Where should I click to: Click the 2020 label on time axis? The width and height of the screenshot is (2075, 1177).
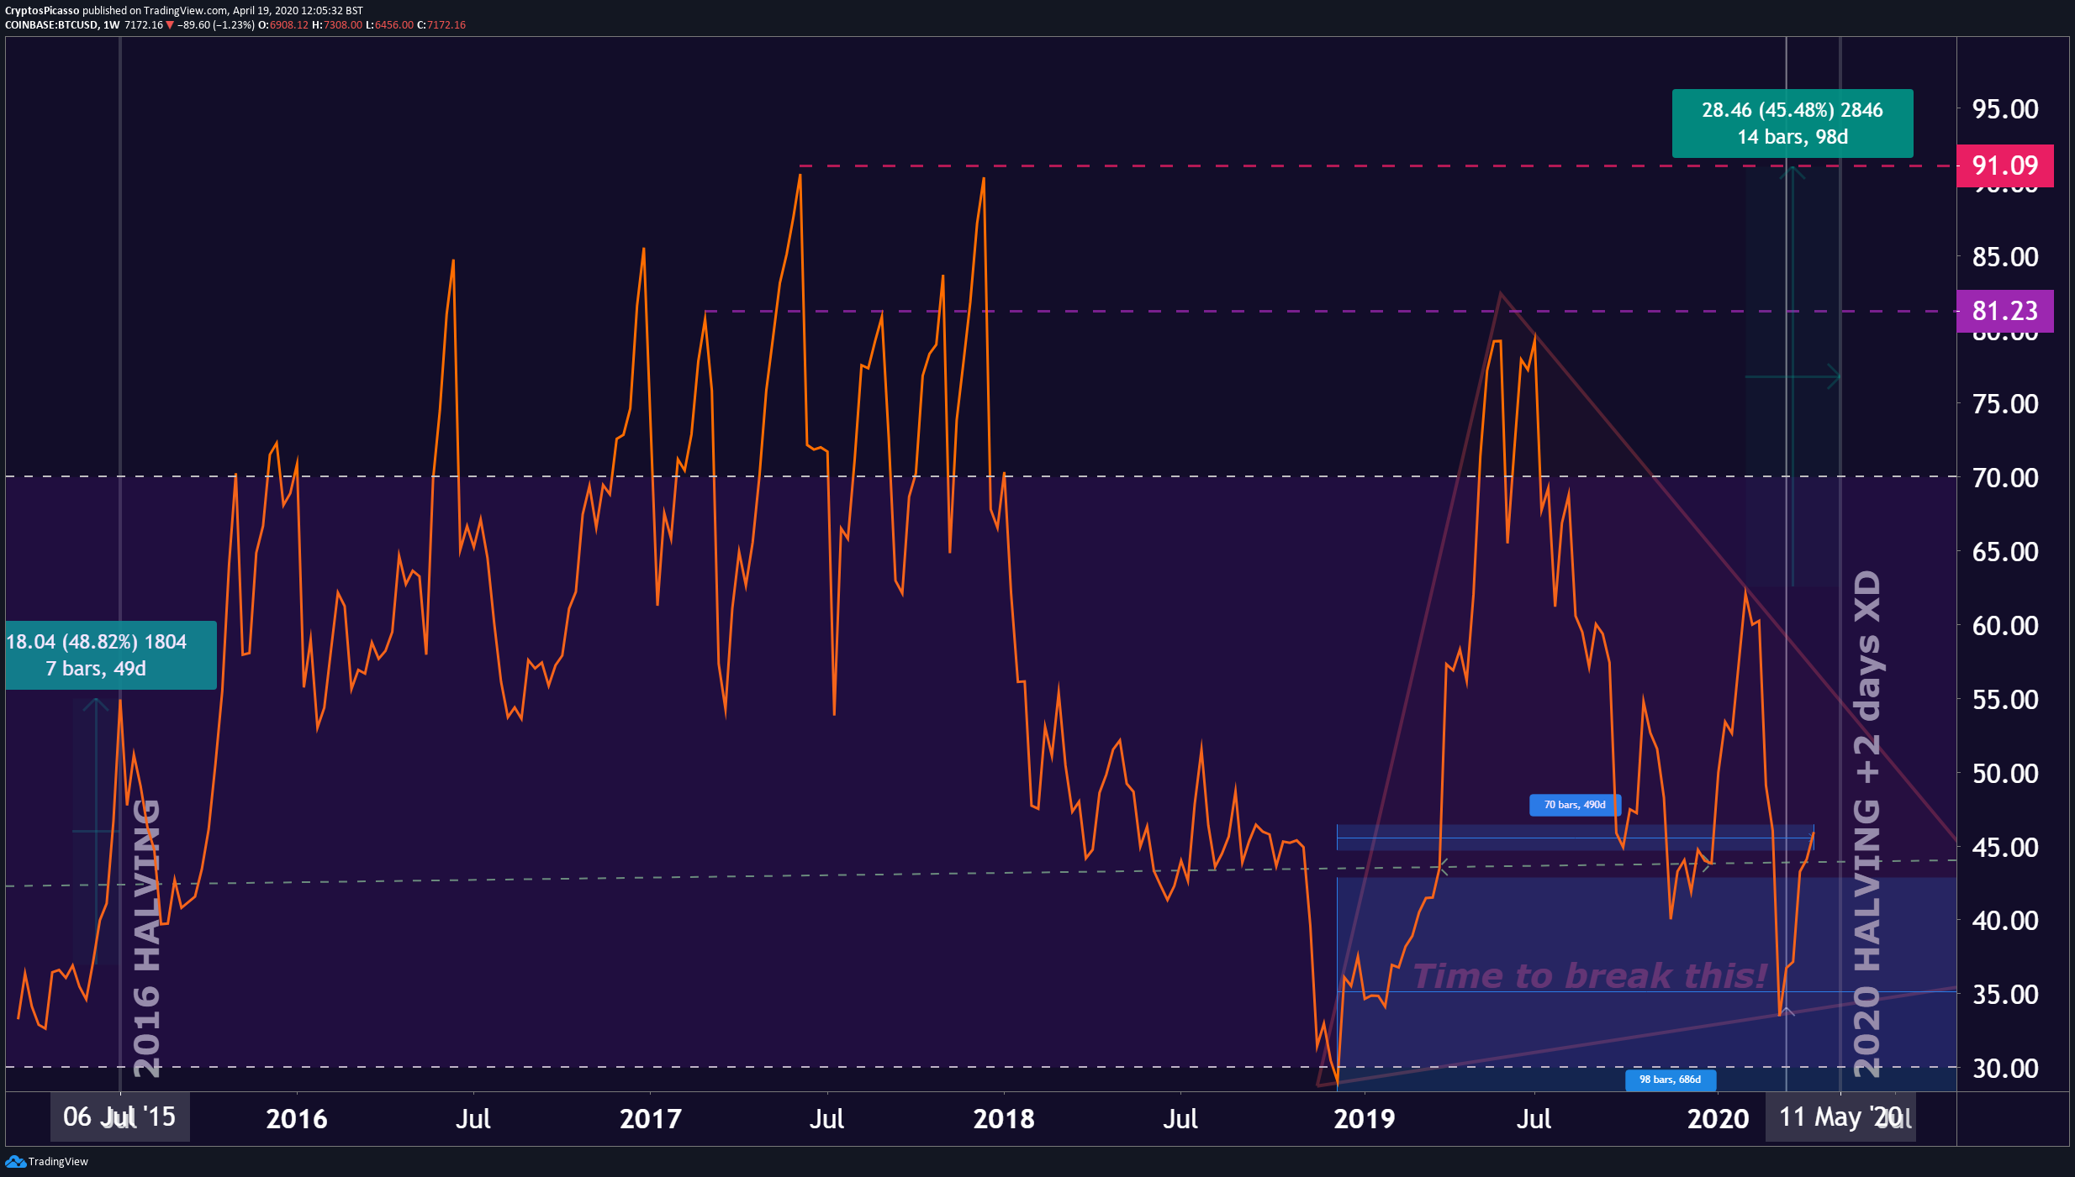point(1719,1118)
